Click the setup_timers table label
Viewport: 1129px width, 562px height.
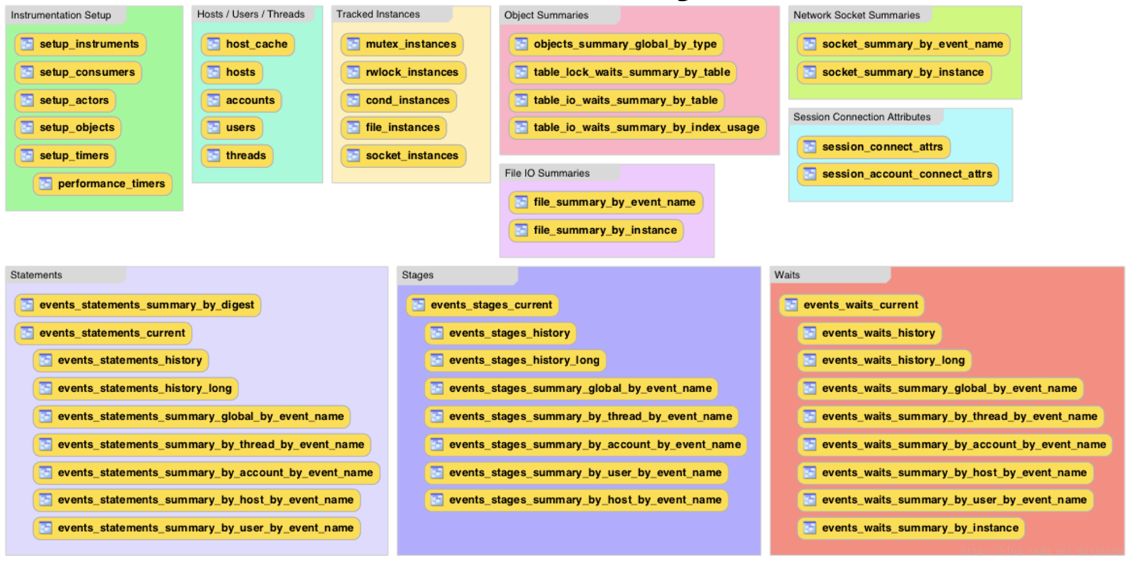tap(74, 156)
